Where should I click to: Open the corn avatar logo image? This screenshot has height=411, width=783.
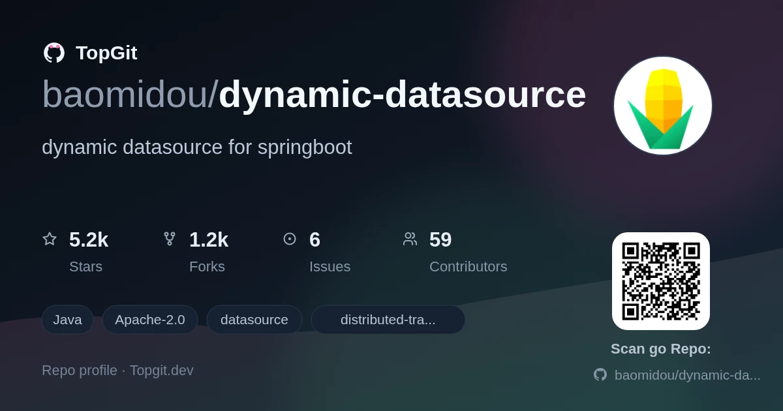pyautogui.click(x=663, y=106)
